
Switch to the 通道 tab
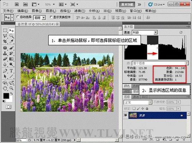136,97
